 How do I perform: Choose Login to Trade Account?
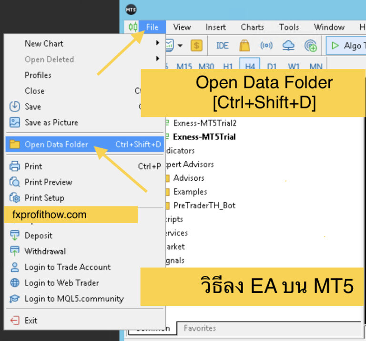(67, 267)
